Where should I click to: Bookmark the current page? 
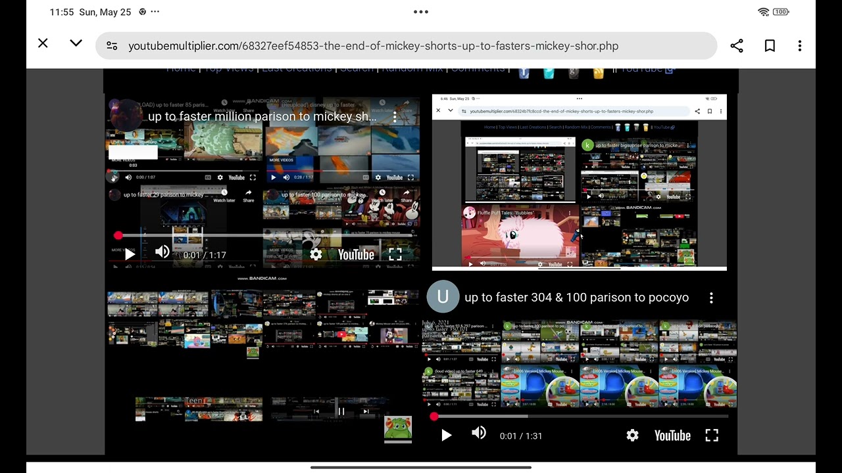pyautogui.click(x=770, y=46)
